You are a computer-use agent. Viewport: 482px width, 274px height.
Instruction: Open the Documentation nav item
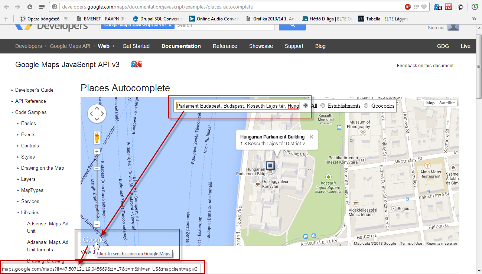pyautogui.click(x=181, y=46)
